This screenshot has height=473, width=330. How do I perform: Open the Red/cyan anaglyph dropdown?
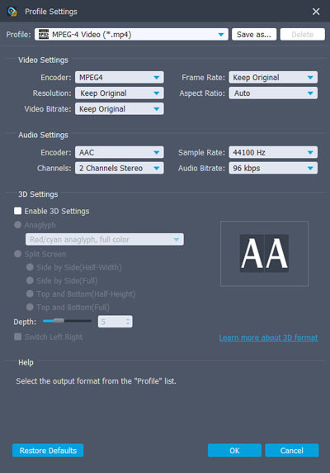coord(105,239)
